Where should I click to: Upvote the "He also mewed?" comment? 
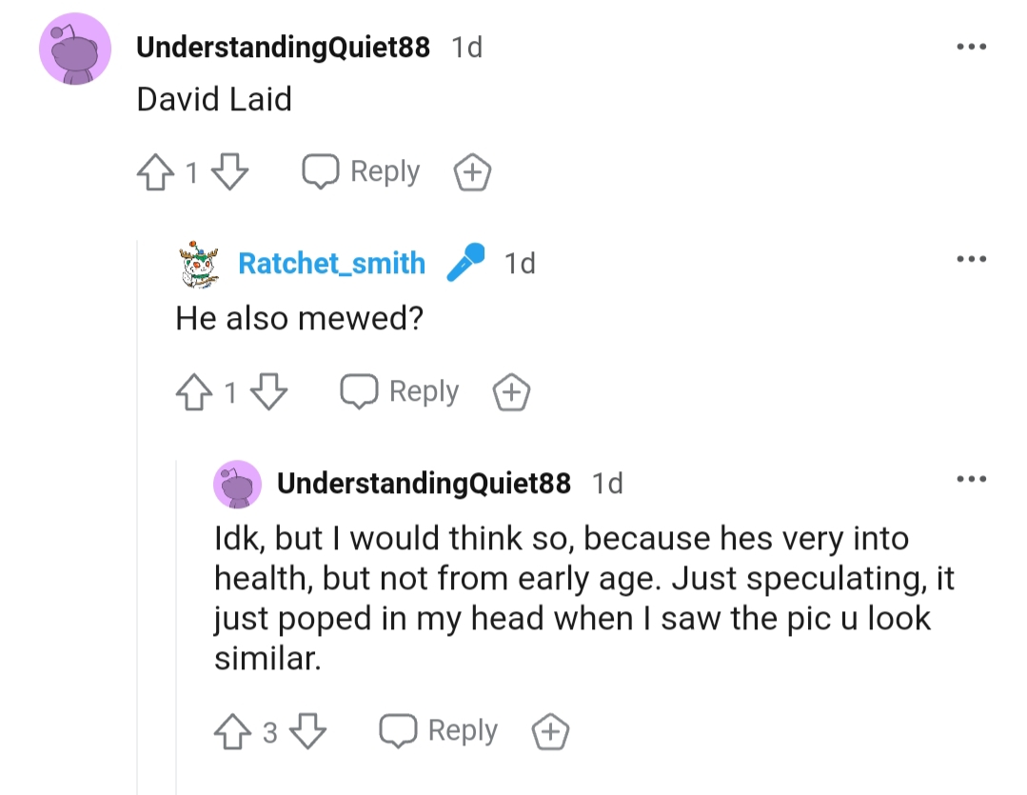tap(194, 392)
